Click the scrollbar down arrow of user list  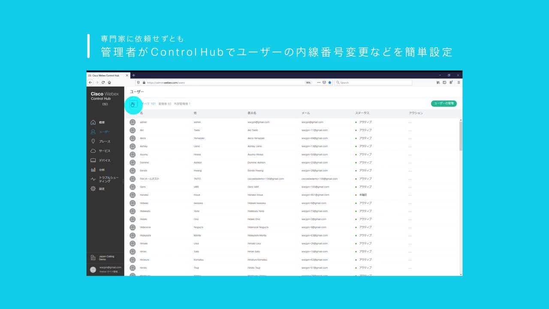pyautogui.click(x=461, y=274)
